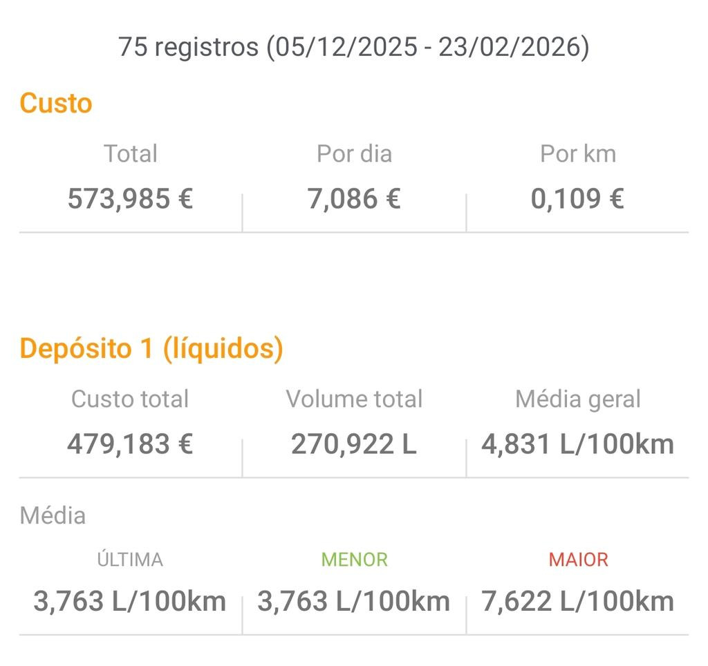Select the Volume total label
The image size is (708, 666).
(355, 399)
